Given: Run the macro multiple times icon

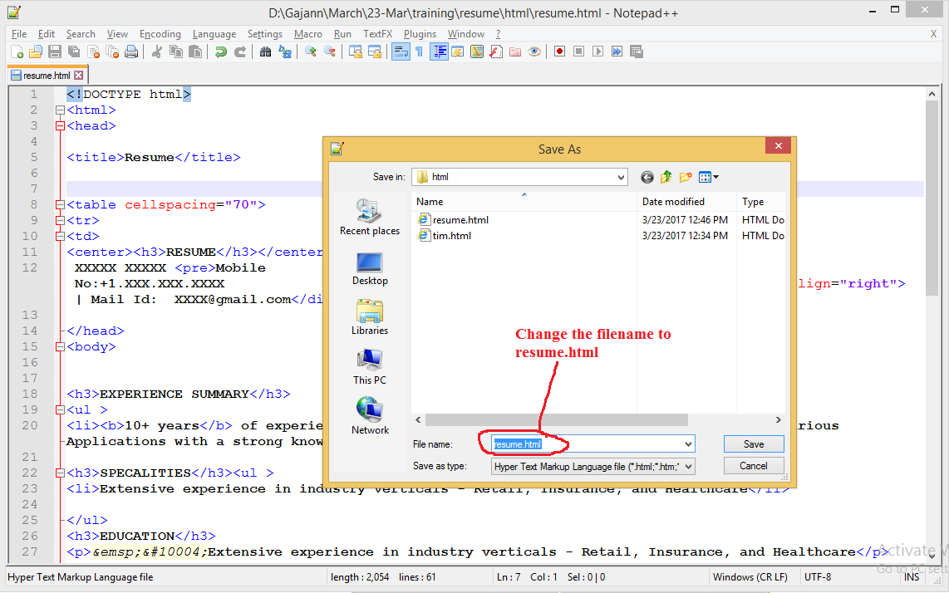Looking at the screenshot, I should (617, 52).
